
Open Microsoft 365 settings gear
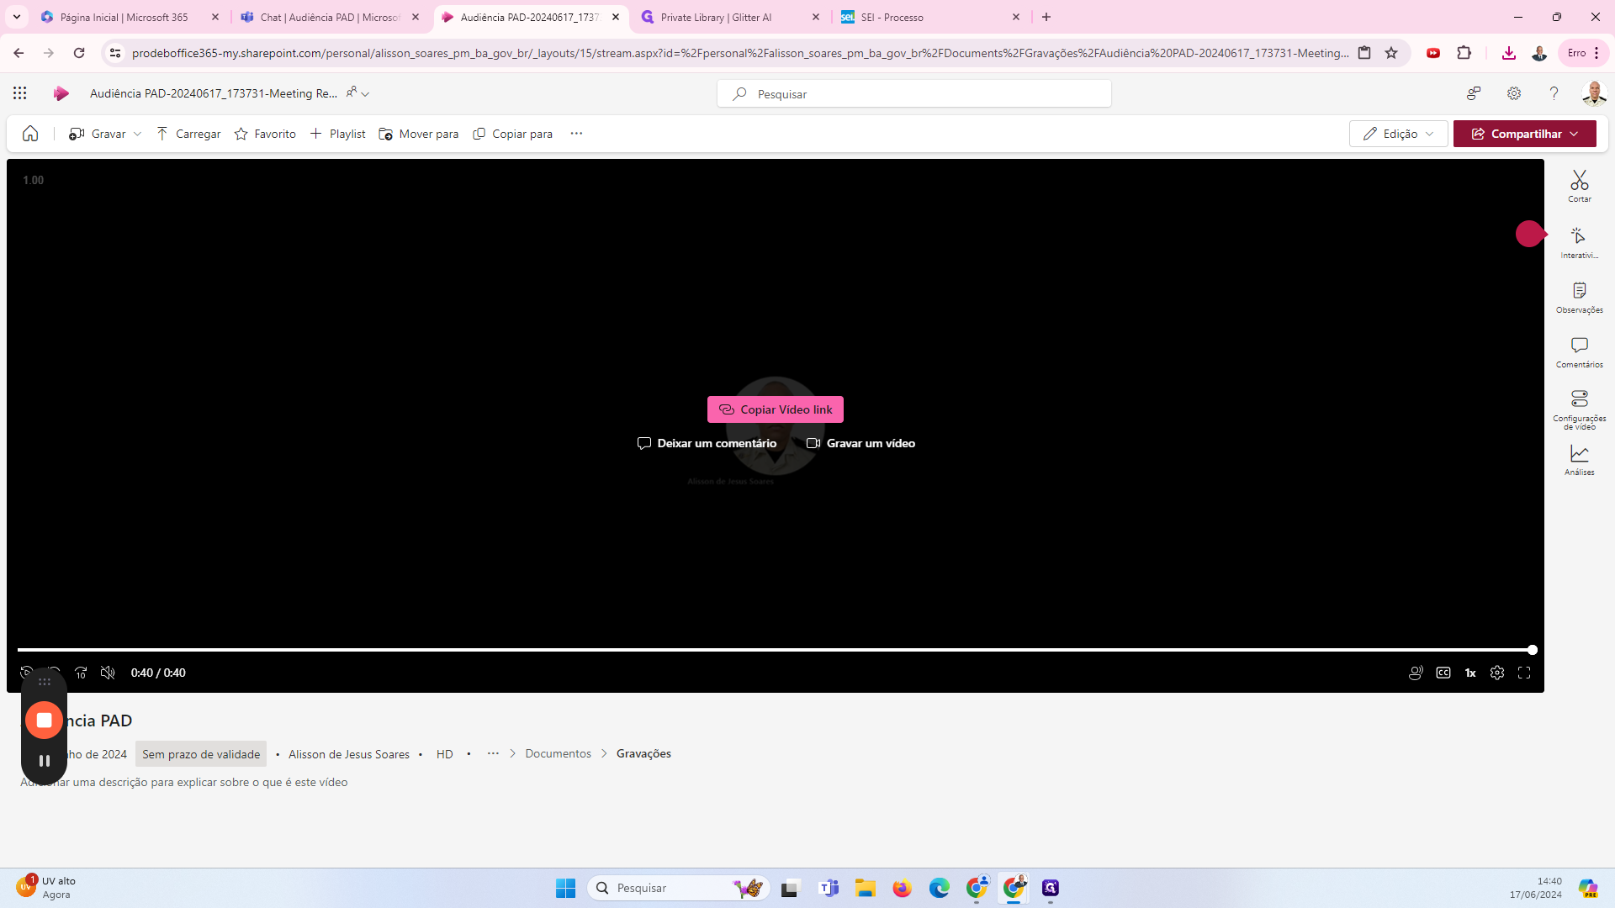click(1514, 93)
